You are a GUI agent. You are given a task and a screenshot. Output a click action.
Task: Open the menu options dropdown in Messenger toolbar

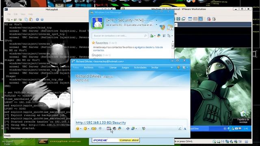pyautogui.click(x=170, y=36)
